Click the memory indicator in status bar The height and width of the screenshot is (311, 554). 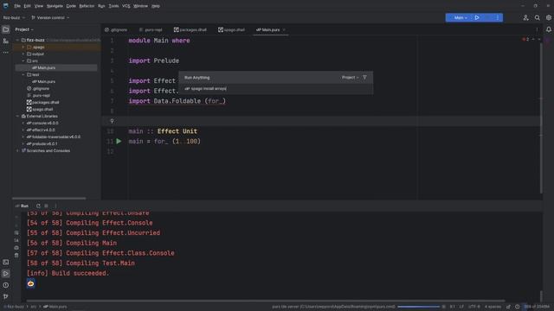pos(537,307)
